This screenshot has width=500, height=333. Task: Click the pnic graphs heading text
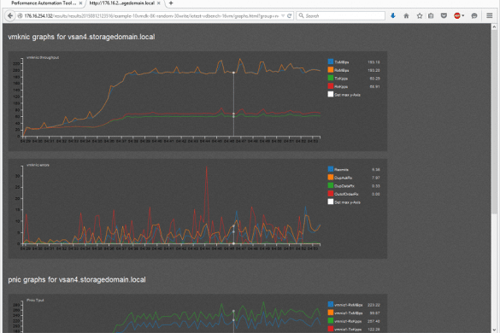(x=77, y=280)
